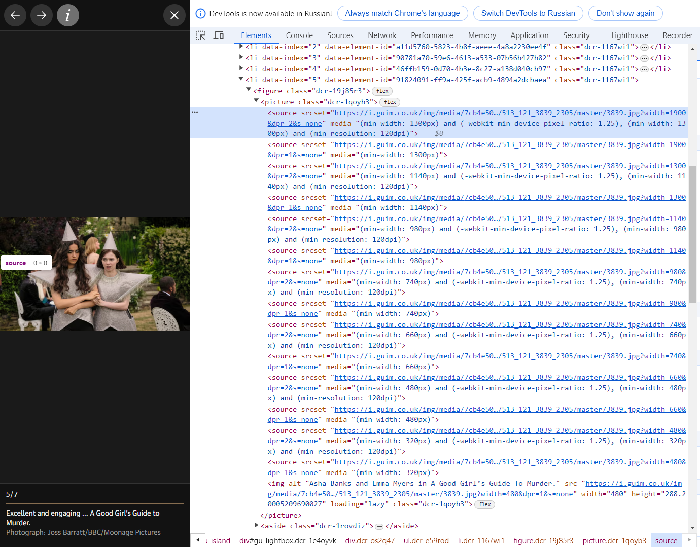700x547 pixels.
Task: Click flex badge on figure element
Action: pyautogui.click(x=382, y=91)
